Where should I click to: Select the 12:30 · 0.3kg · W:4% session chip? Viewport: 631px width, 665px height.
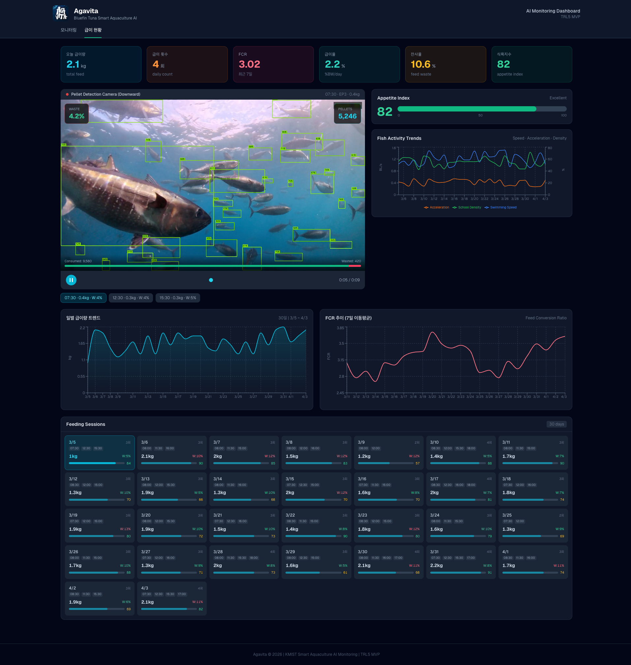[x=131, y=298]
